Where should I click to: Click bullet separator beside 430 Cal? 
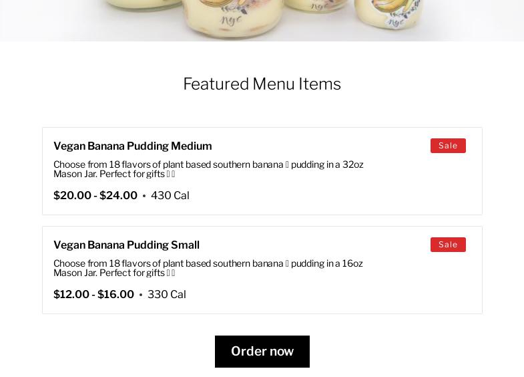point(144,196)
